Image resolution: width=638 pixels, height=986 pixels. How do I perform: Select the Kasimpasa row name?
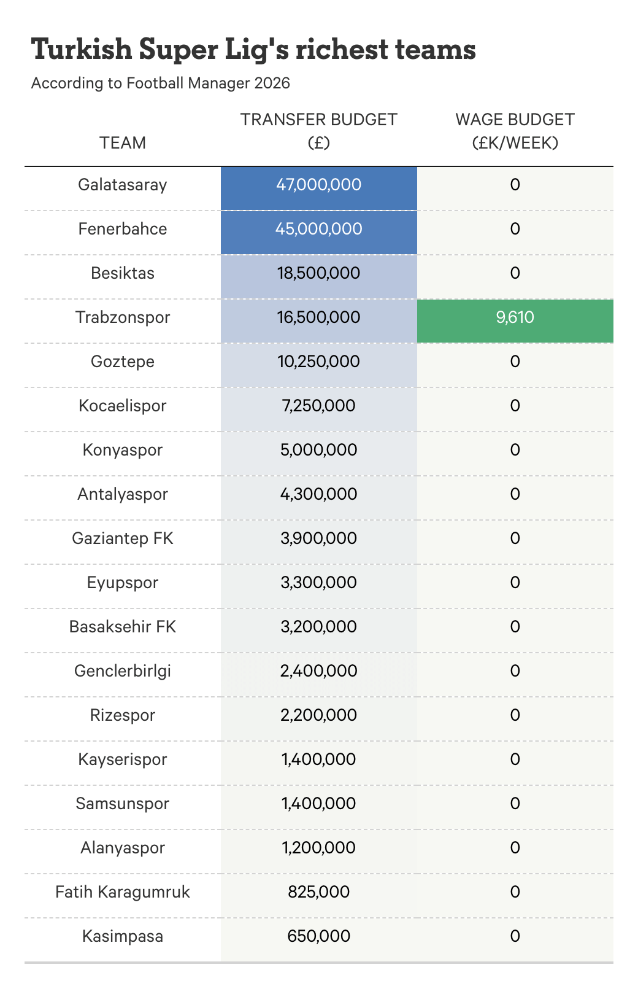point(123,936)
